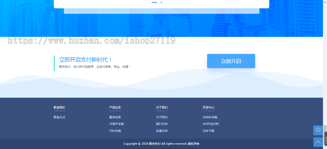The width and height of the screenshot is (327, 149).
Task: Click the page vertical scrollbar thumb
Action: click(325, 135)
